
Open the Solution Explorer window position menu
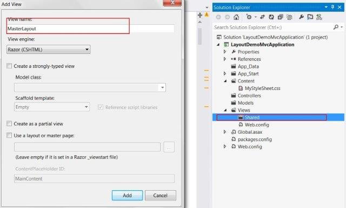point(326,7)
